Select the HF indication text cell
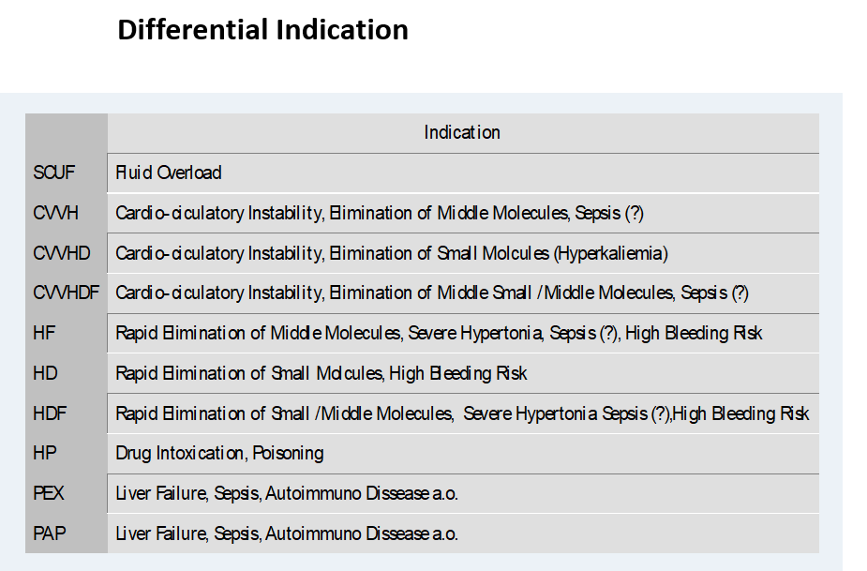Screen dimensions: 867x571 [439, 333]
